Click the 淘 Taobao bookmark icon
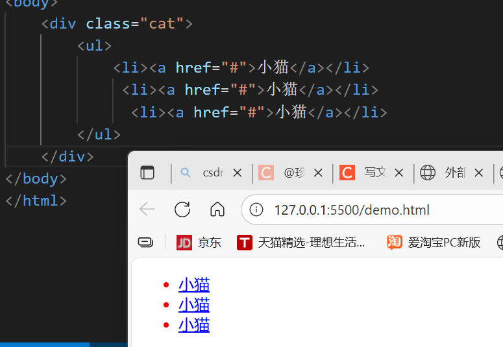This screenshot has width=503, height=347. 395,243
